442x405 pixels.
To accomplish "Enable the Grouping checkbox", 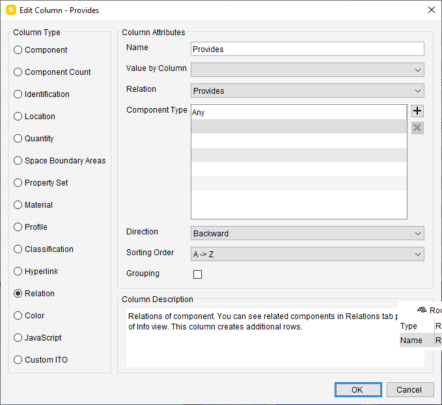I will click(x=198, y=274).
